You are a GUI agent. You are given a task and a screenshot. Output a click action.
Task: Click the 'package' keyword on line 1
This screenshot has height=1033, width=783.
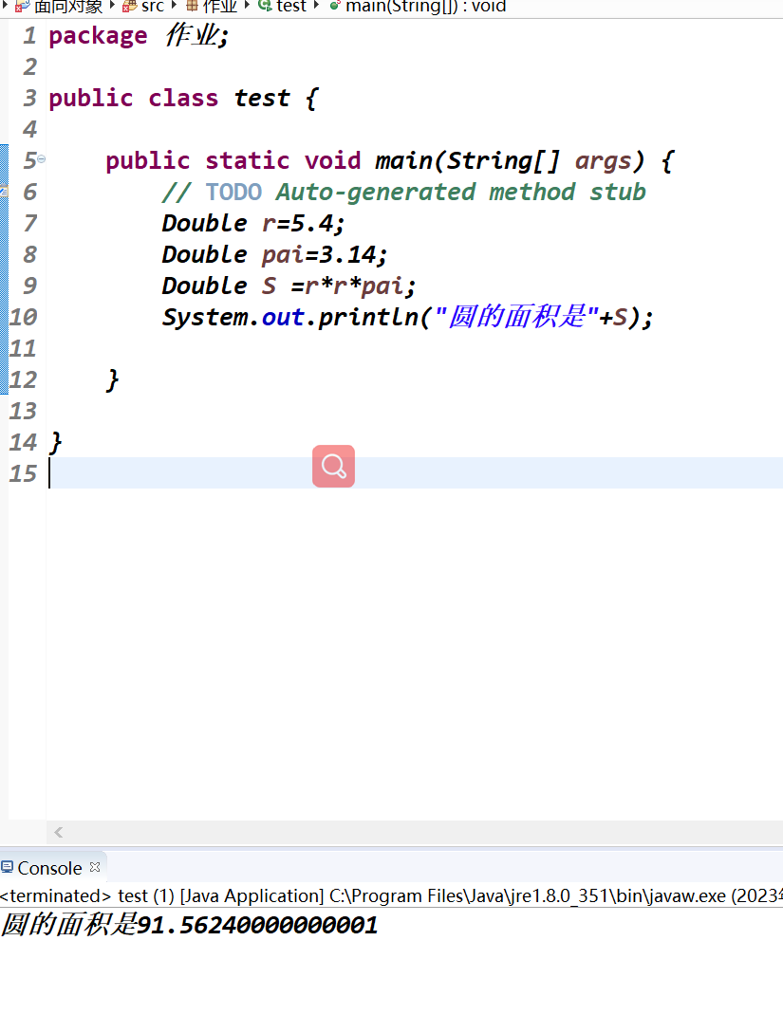(x=98, y=36)
